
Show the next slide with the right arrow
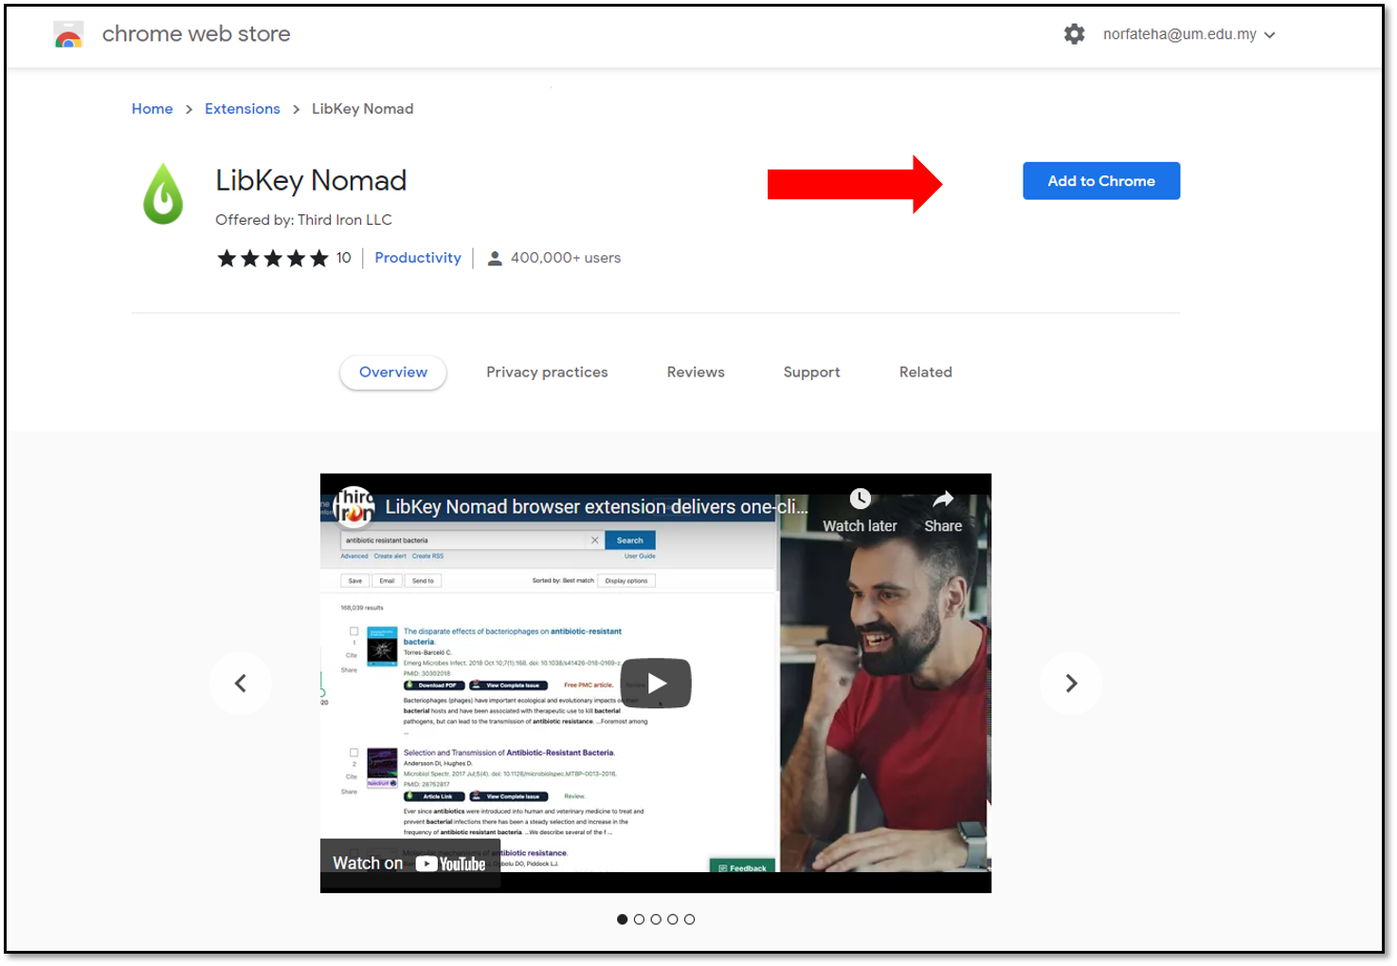(x=1071, y=683)
